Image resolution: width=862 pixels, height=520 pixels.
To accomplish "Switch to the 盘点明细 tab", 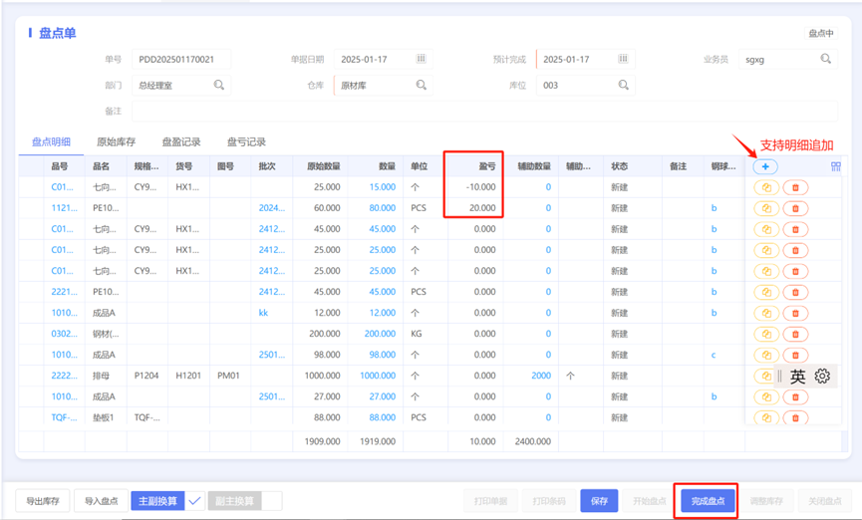I will (x=51, y=141).
